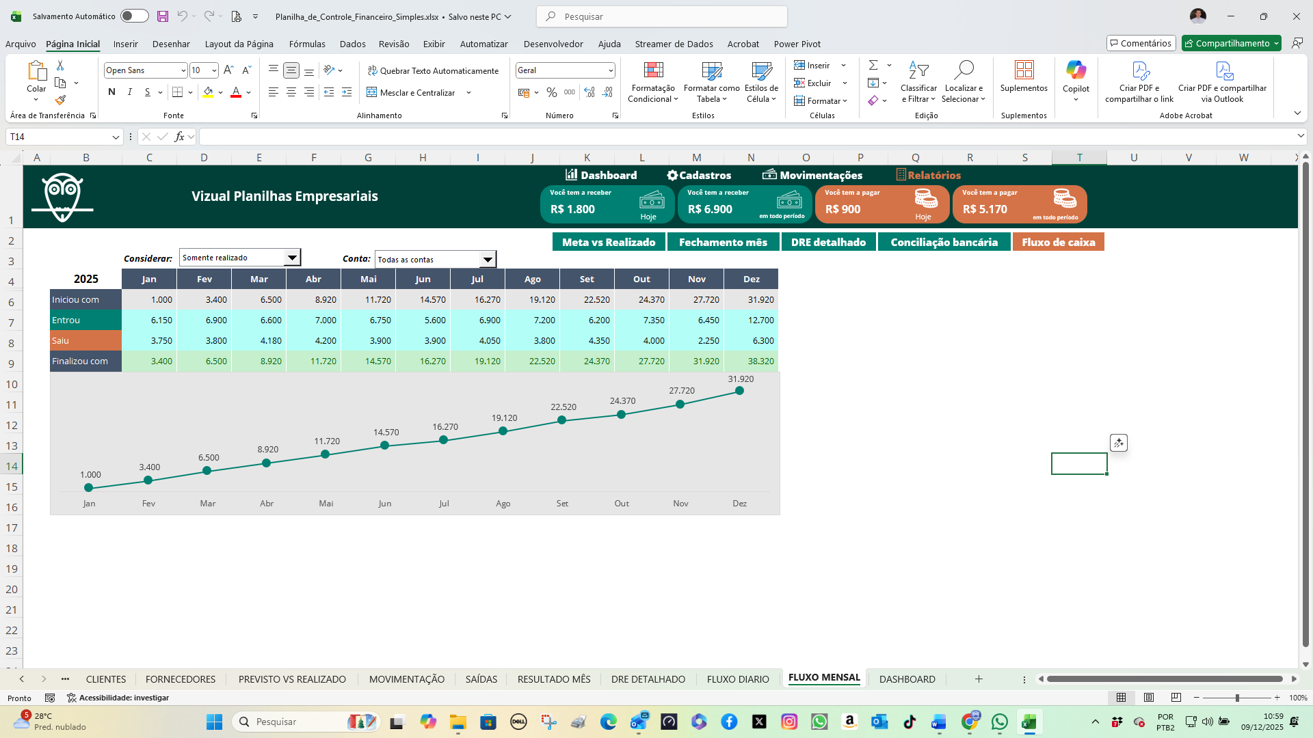The height and width of the screenshot is (738, 1313).
Task: Open Formatação Condicional menu
Action: [x=653, y=82]
